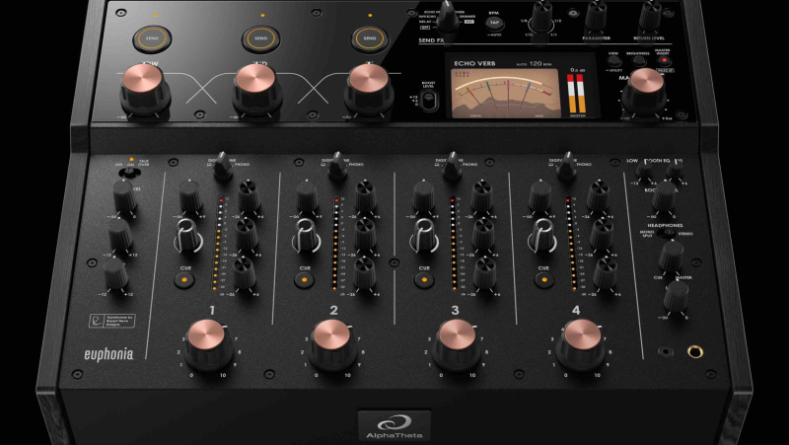789x445 pixels.
Task: Click the lower mic EQ knob
Action: coord(115,273)
